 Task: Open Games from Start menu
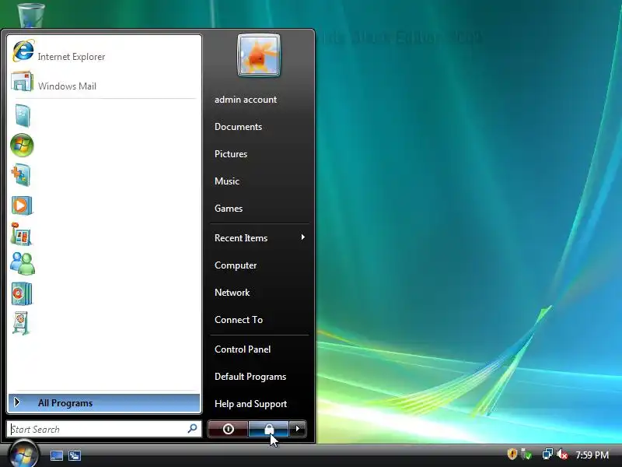[229, 209]
